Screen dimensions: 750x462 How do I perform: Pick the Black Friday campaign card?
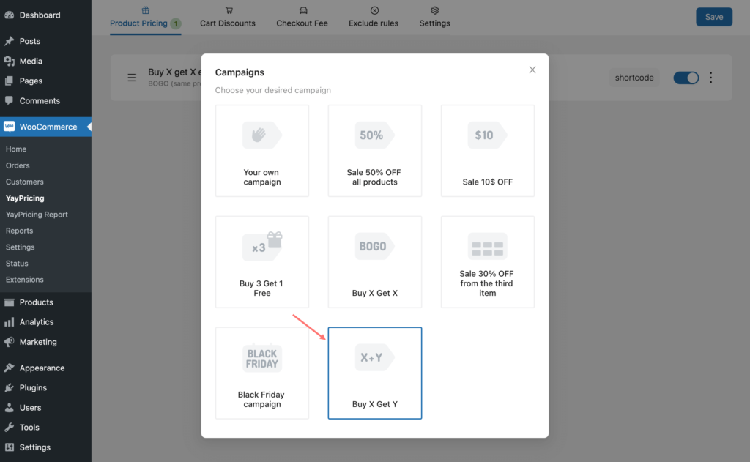(262, 373)
